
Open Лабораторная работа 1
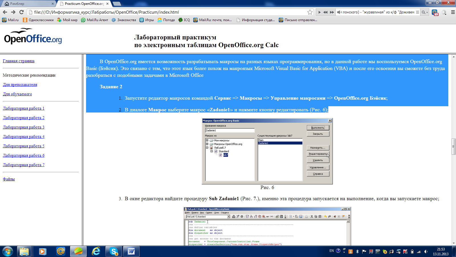[x=24, y=108]
